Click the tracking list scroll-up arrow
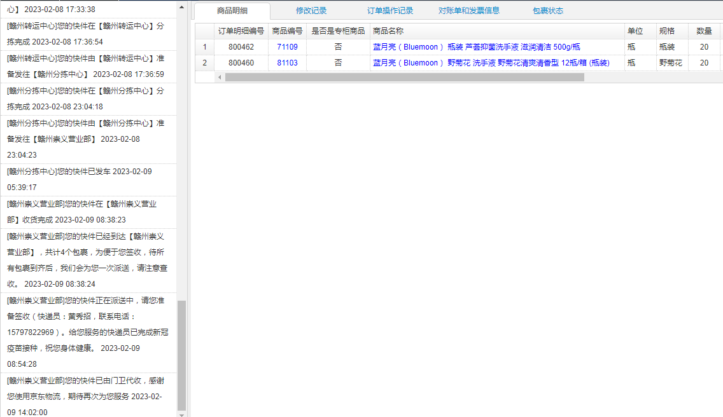Viewport: 723px width, 417px height. pyautogui.click(x=181, y=8)
